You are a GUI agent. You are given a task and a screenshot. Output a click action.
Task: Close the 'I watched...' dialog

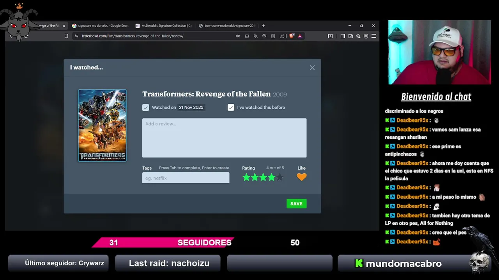tap(312, 68)
